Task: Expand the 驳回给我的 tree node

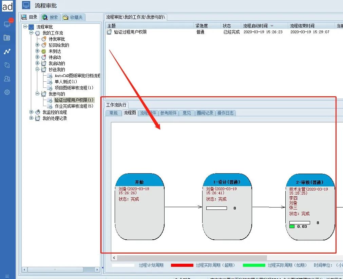Action: coord(37,45)
